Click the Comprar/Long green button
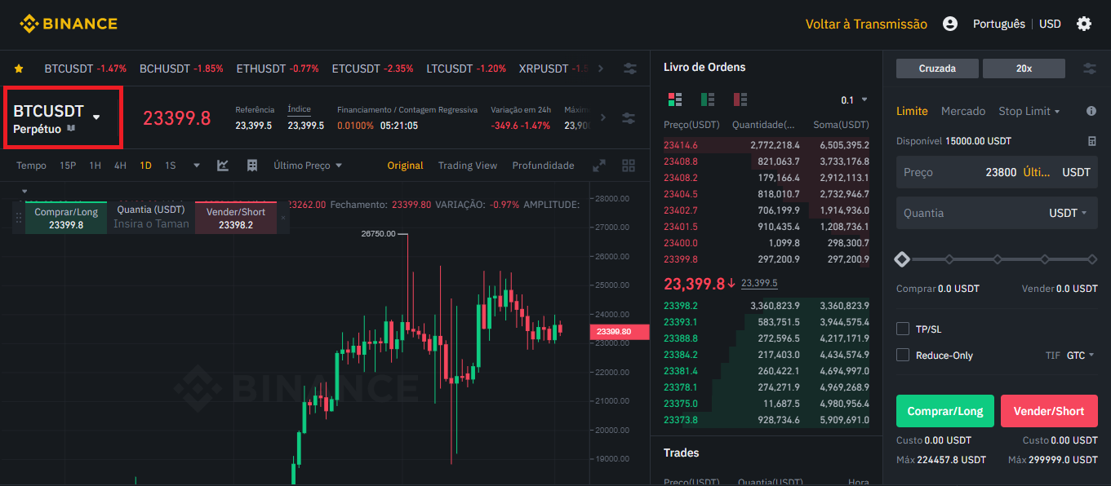The width and height of the screenshot is (1111, 486). pos(944,411)
